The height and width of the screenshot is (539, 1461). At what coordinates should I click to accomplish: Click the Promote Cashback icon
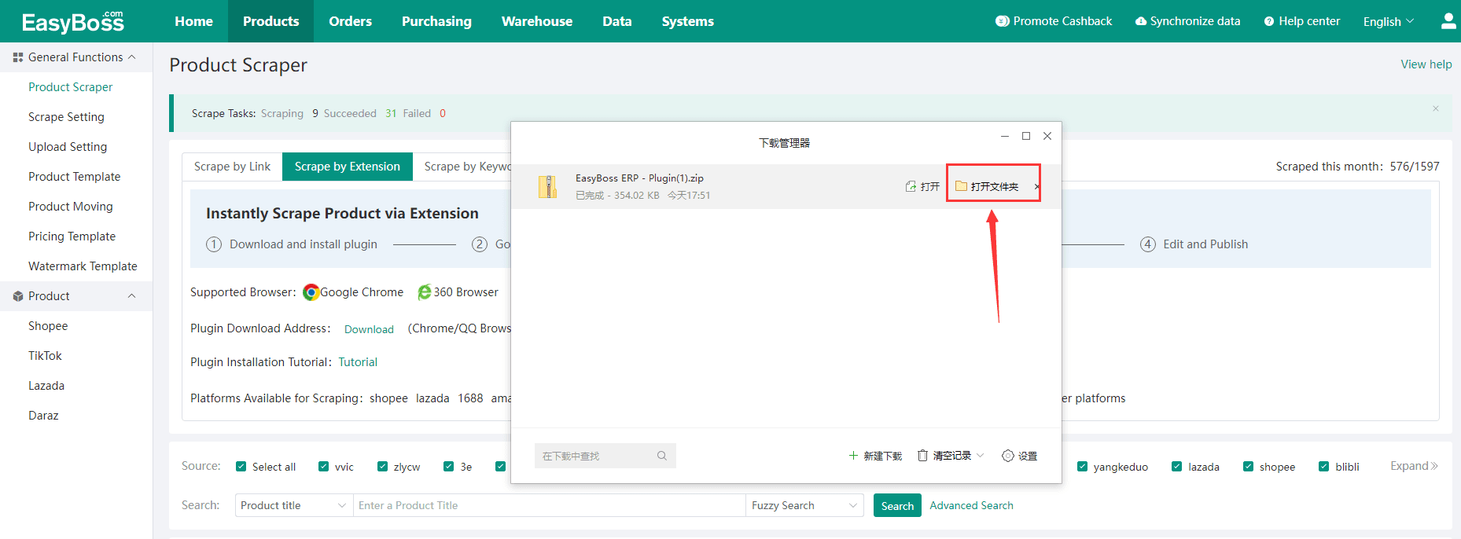click(x=1002, y=21)
